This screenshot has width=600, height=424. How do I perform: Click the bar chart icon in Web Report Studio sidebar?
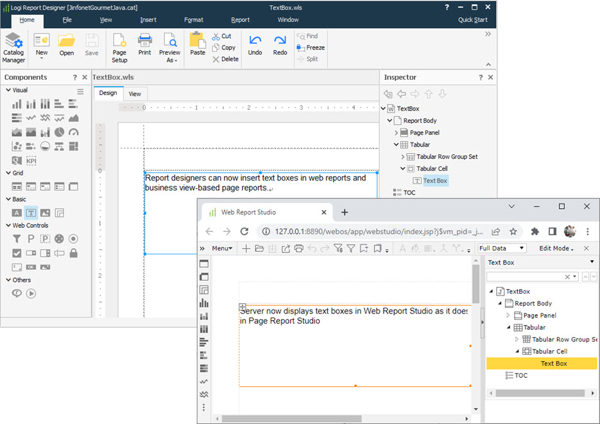point(204,303)
